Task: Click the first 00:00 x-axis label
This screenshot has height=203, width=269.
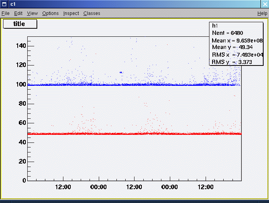Action: (98, 187)
